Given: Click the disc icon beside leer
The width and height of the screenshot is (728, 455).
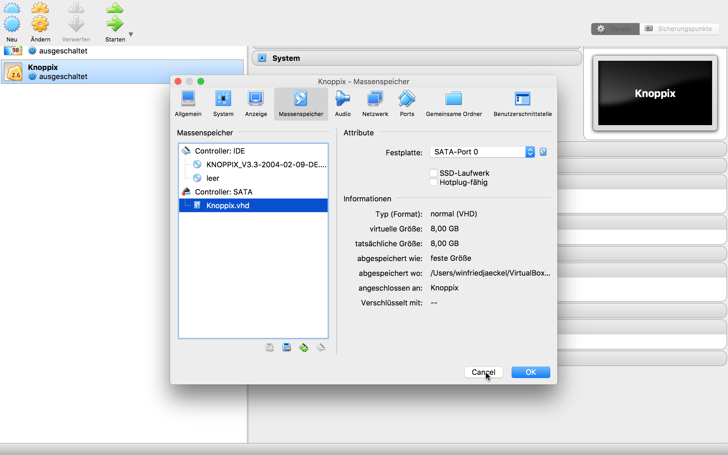Looking at the screenshot, I should 197,178.
